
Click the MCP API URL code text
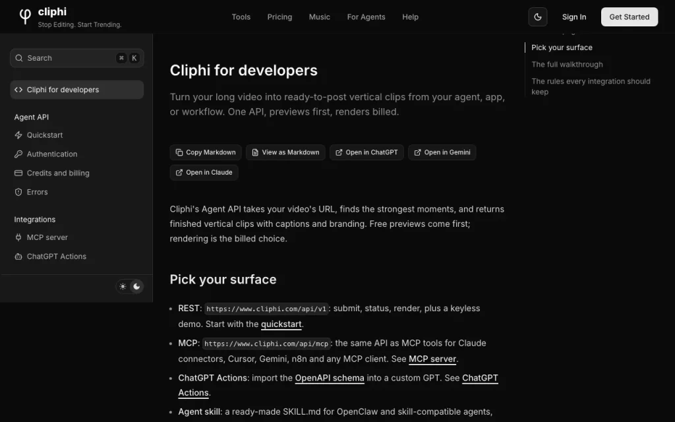coord(266,344)
